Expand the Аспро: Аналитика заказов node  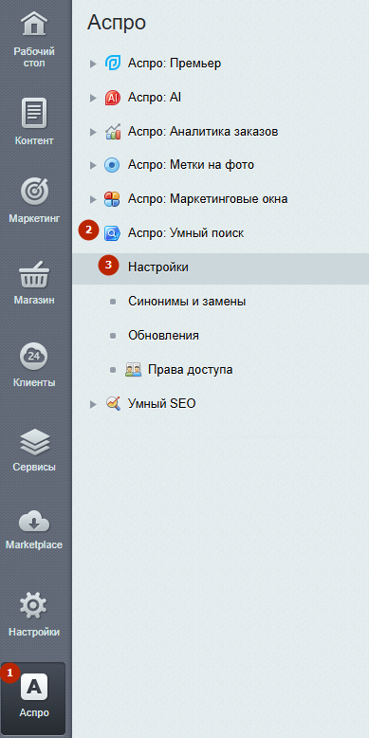[93, 132]
